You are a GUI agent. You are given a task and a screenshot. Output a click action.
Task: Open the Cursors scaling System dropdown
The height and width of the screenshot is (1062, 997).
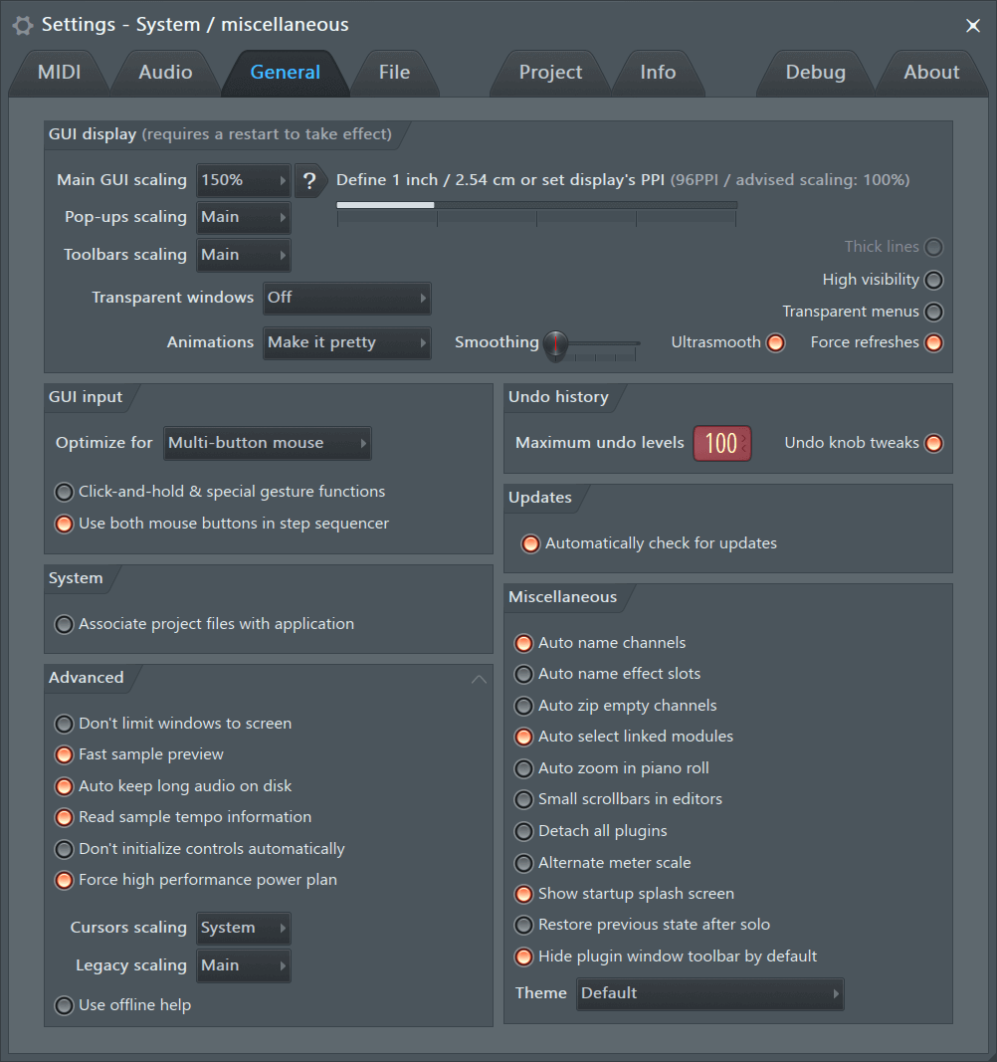(x=243, y=928)
